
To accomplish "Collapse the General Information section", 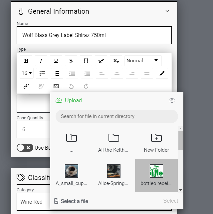I will pos(167,11).
